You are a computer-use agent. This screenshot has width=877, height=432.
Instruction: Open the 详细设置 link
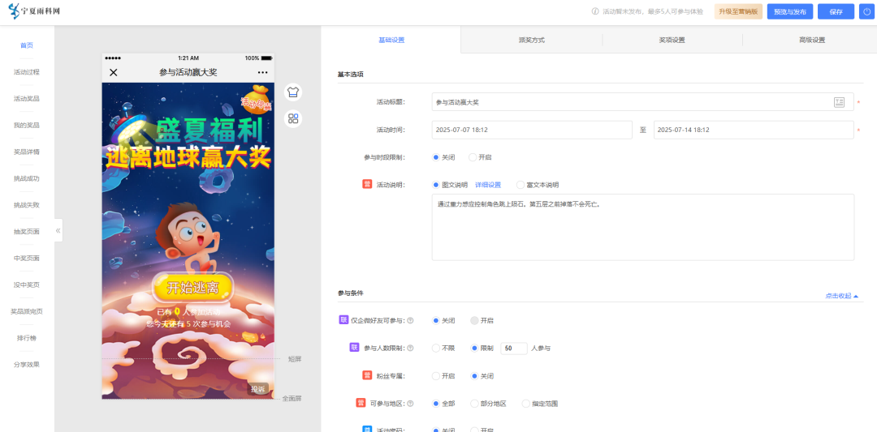point(488,185)
